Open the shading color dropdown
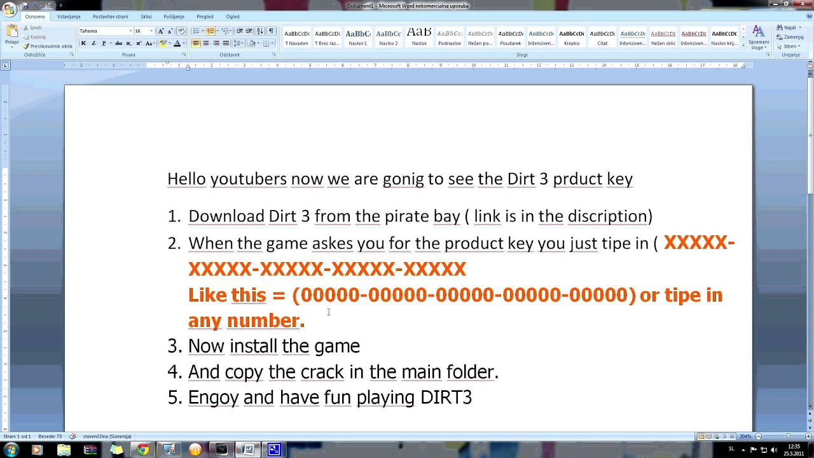Image resolution: width=814 pixels, height=458 pixels. click(259, 43)
